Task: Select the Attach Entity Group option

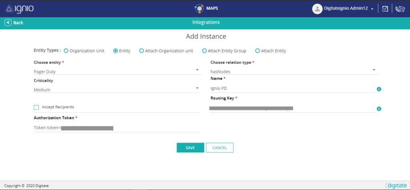Action: pyautogui.click(x=204, y=51)
